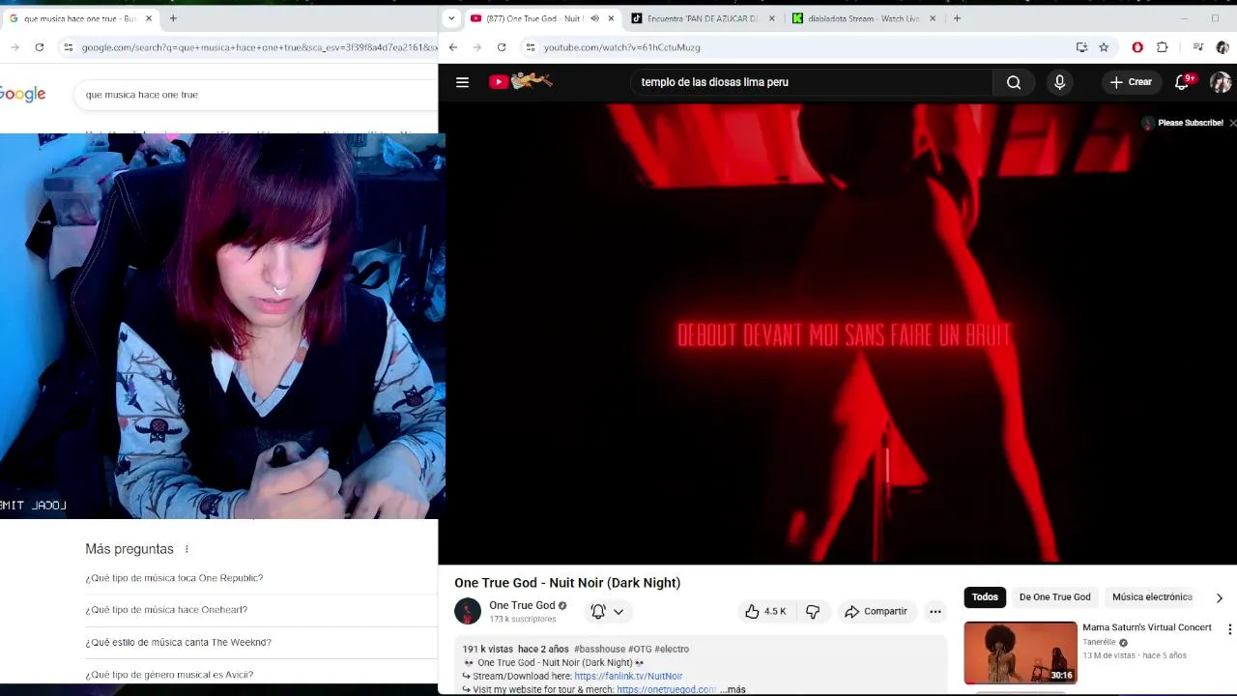Open media controls in Chrome toolbar

tap(1198, 47)
